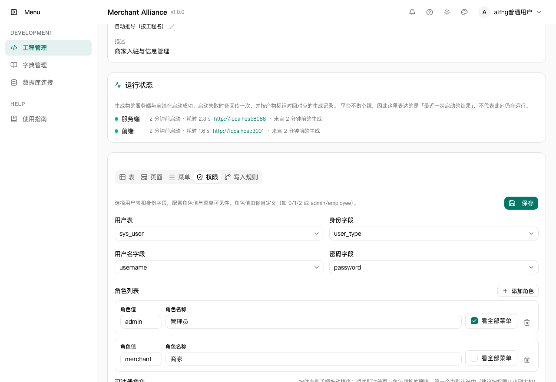Open the 身份字段 user_type dropdown
556x382 pixels.
coord(434,234)
